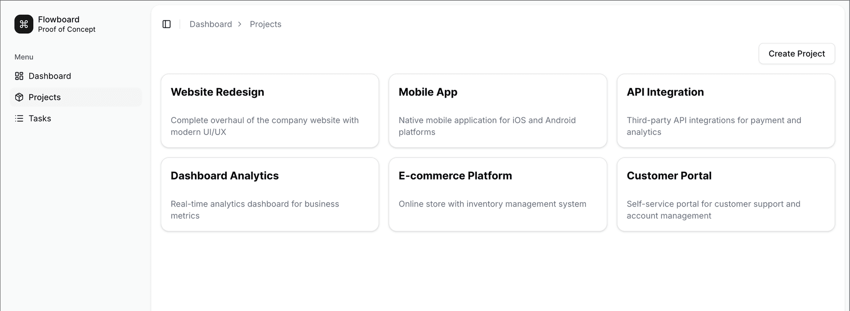The image size is (850, 311).
Task: Open the Customer Portal project card
Action: coord(725,194)
